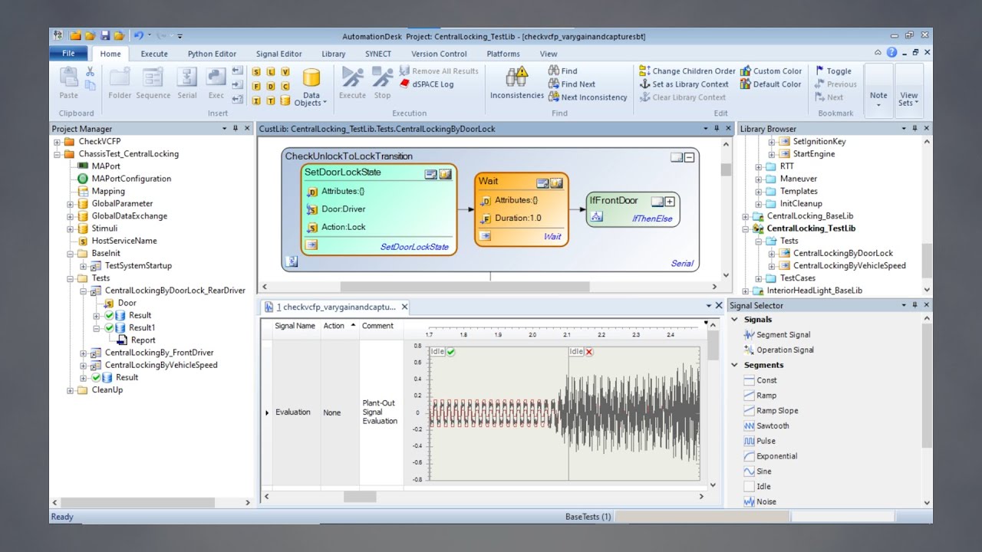The height and width of the screenshot is (552, 982).
Task: Click Set as Library Context
Action: pyautogui.click(x=684, y=84)
